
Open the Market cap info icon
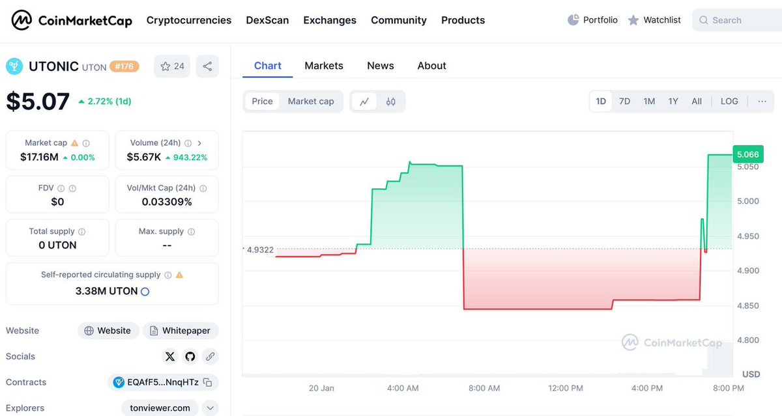86,143
